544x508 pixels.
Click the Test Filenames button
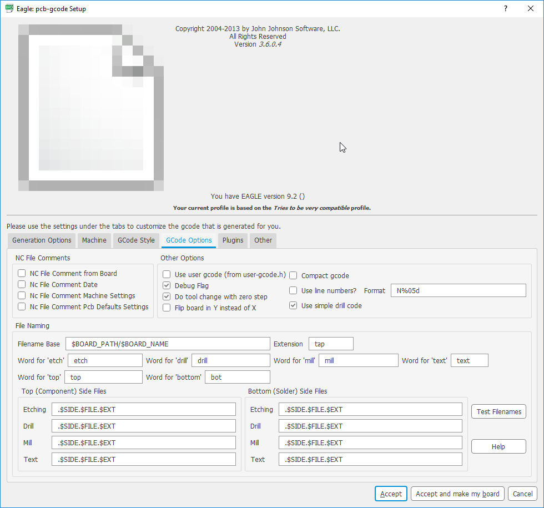click(498, 411)
